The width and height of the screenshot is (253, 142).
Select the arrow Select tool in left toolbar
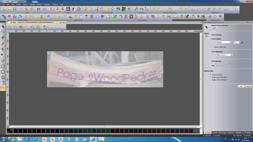[3, 27]
